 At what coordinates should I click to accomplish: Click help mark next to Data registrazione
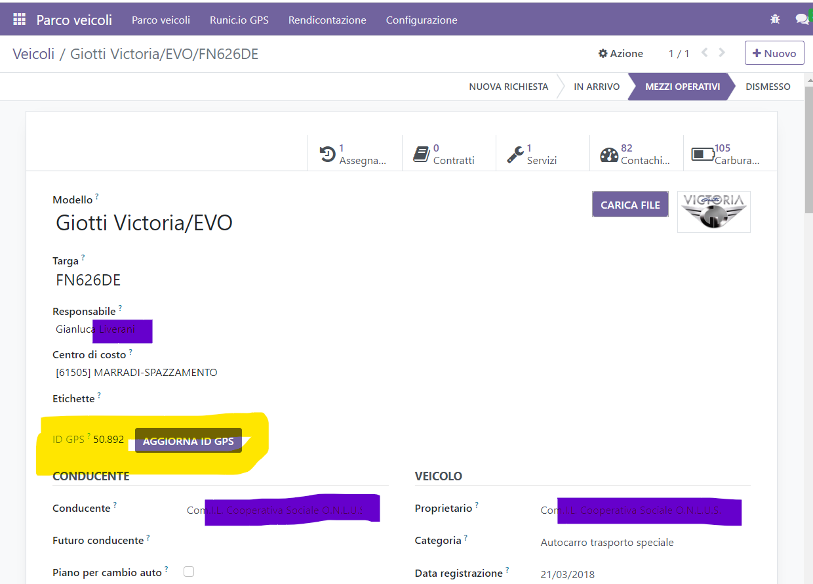[x=507, y=570]
